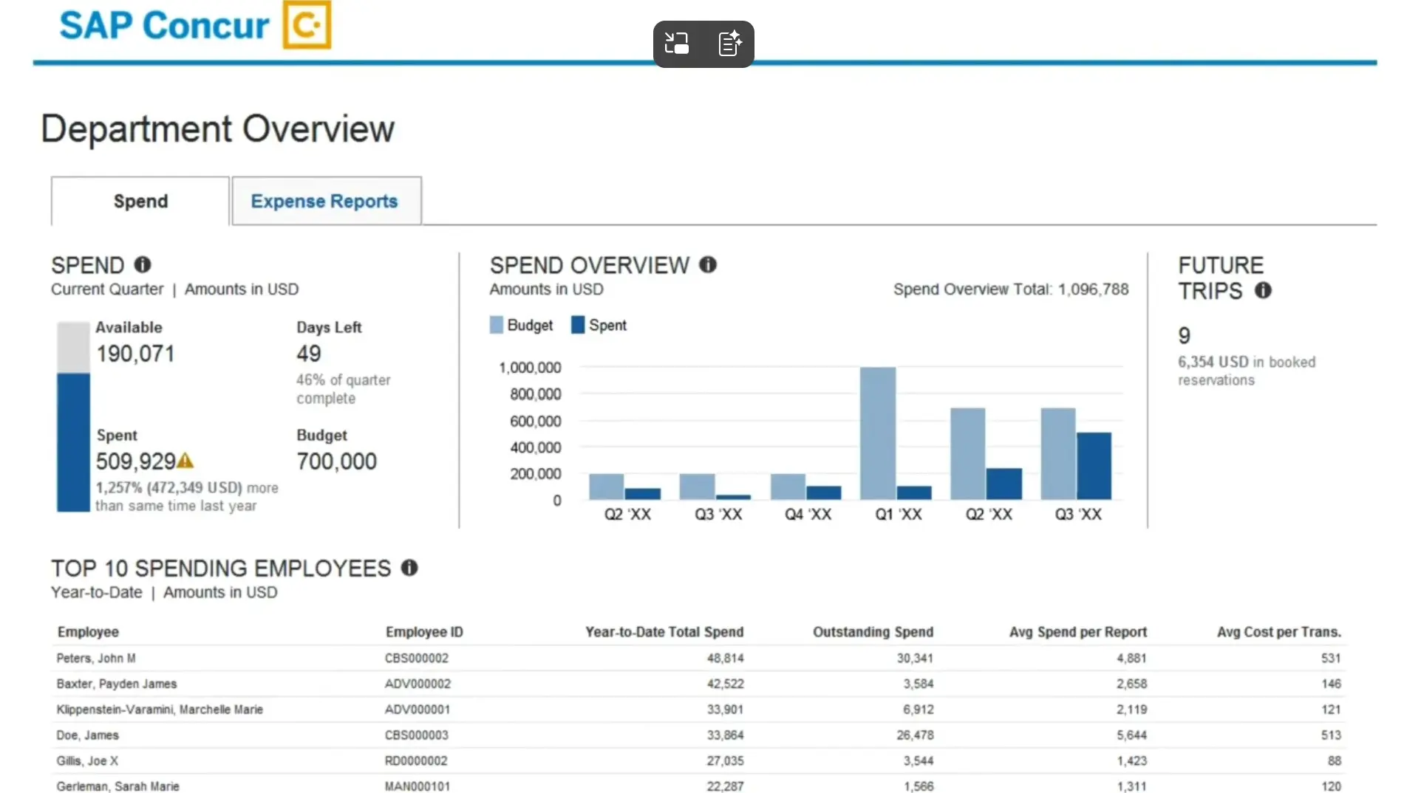The height and width of the screenshot is (793, 1407).
Task: Switch to the Expense Reports tab
Action: click(324, 201)
